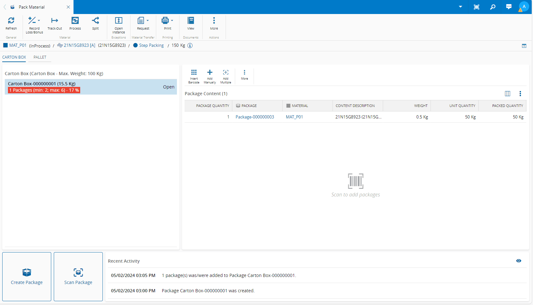
Task: Click the Track-Out toolbar icon
Action: (x=55, y=21)
